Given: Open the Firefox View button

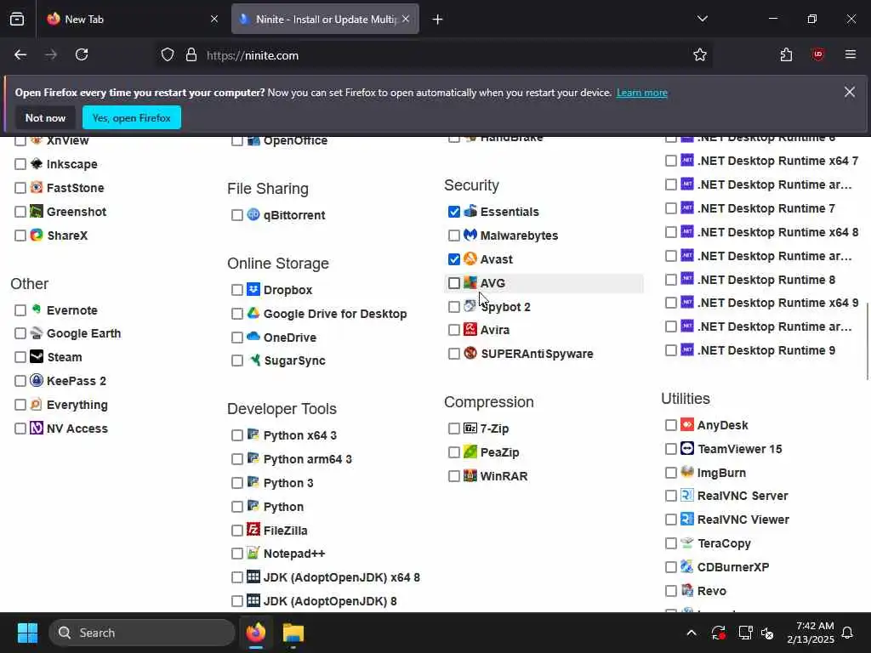Looking at the screenshot, I should [17, 19].
